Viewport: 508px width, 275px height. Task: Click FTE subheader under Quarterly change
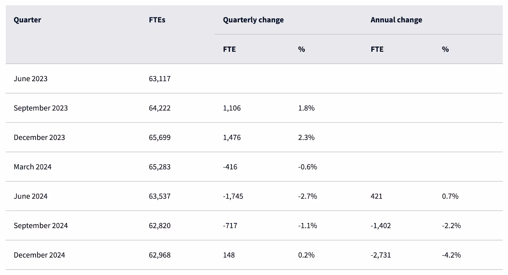229,49
